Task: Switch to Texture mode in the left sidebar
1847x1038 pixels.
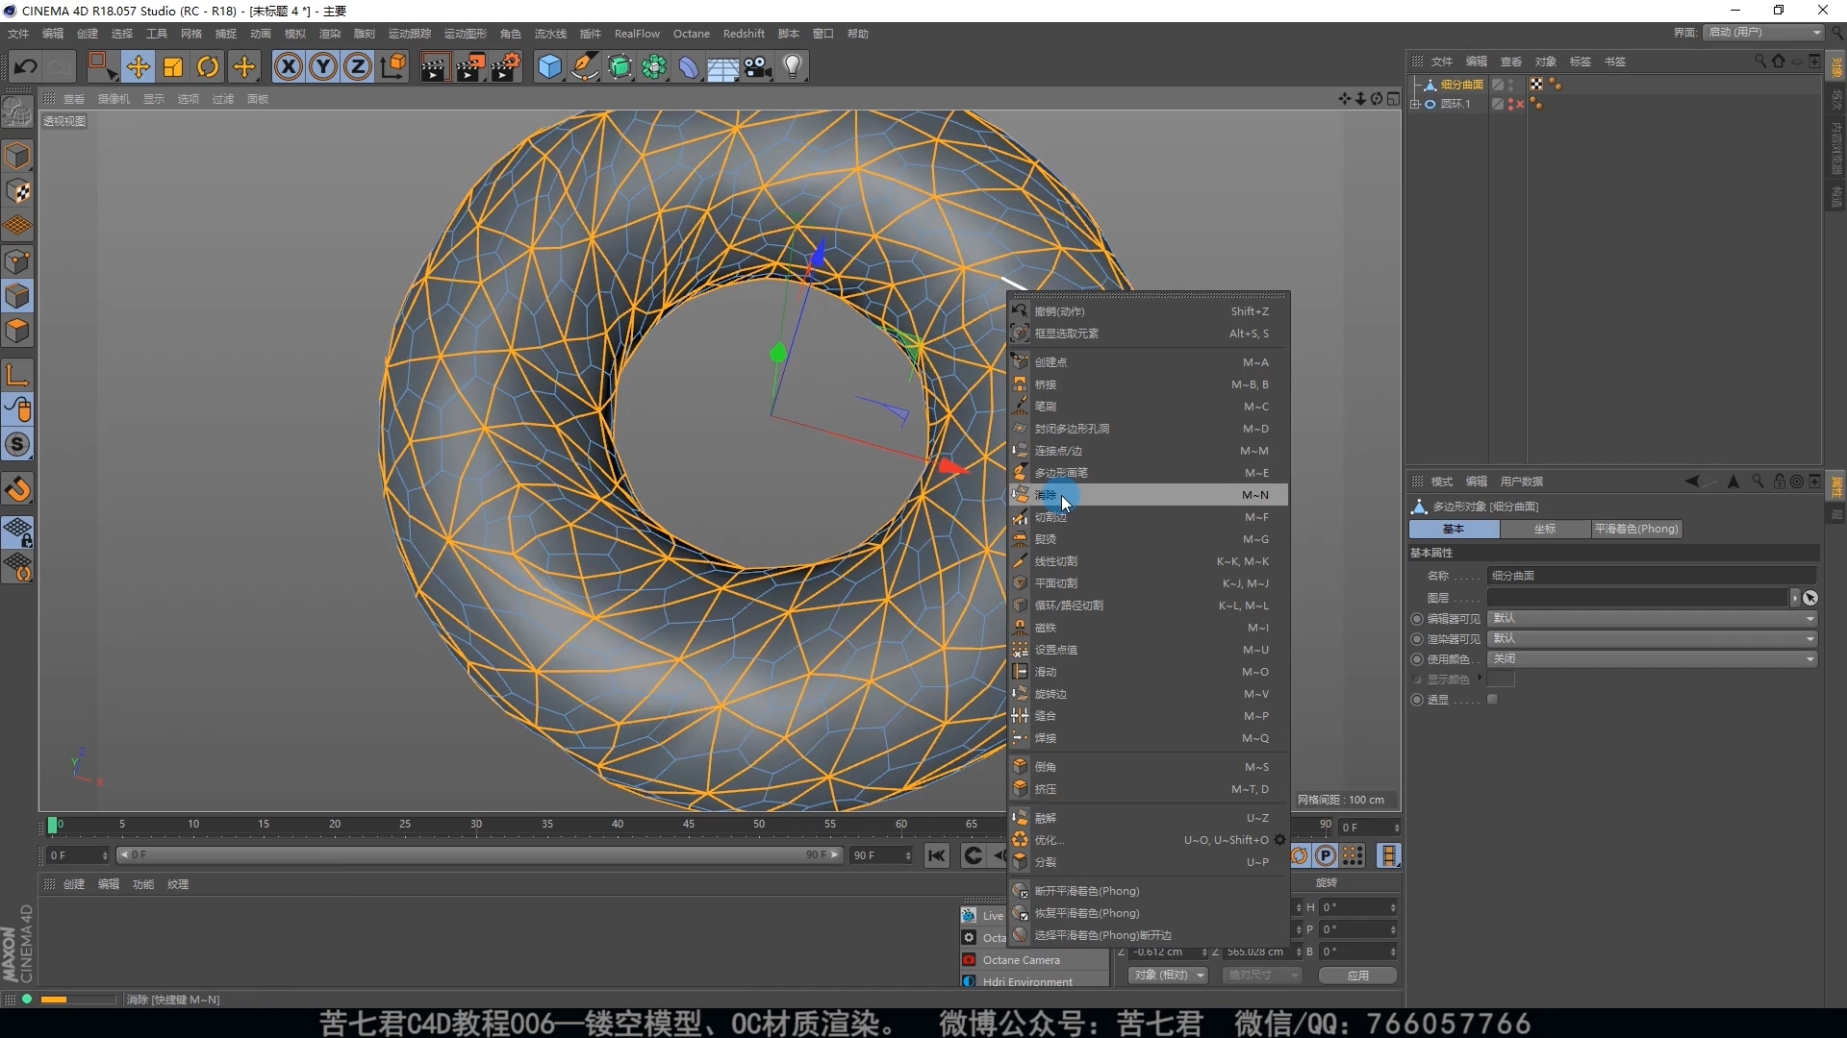Action: (17, 191)
